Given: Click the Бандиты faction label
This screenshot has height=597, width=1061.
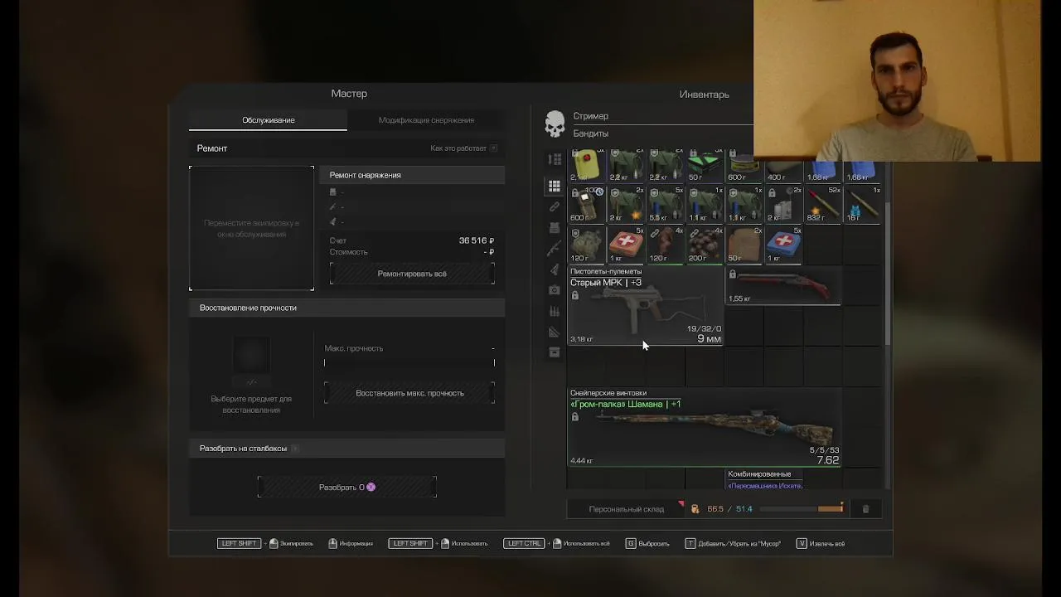Looking at the screenshot, I should (x=590, y=133).
